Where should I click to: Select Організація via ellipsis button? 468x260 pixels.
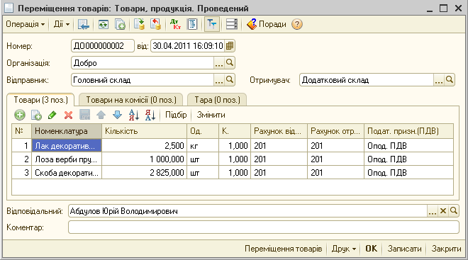[219, 63]
